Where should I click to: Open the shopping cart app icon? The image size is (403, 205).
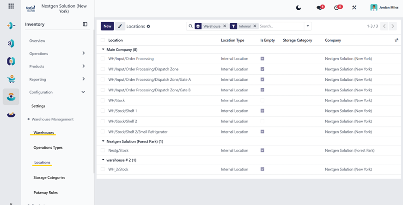coord(11,79)
